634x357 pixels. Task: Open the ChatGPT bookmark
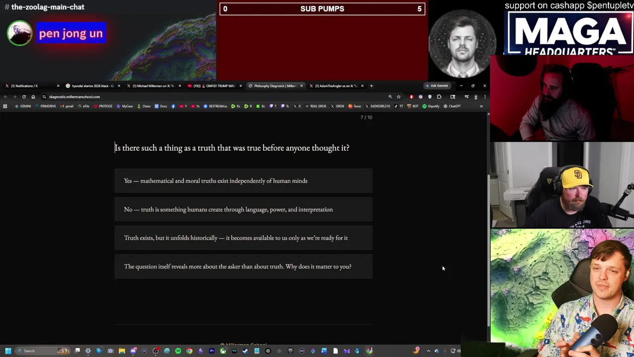point(452,106)
